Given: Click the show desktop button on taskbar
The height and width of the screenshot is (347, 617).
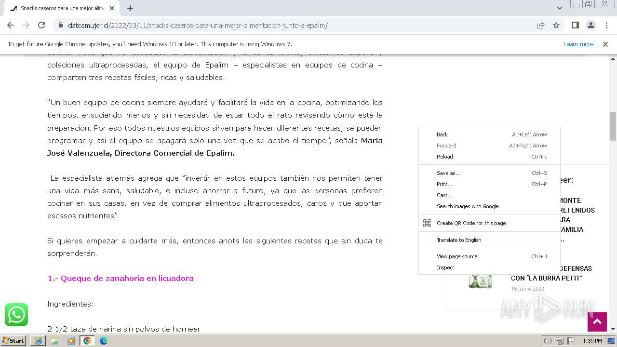Looking at the screenshot, I should pos(612,341).
